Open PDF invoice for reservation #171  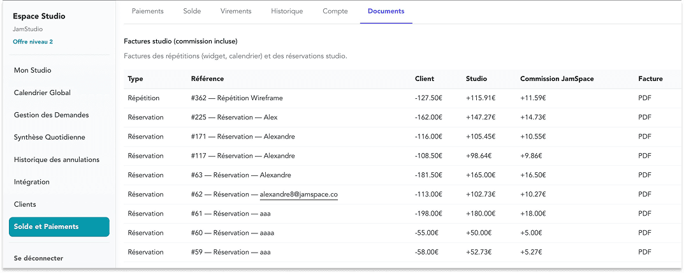coord(644,136)
